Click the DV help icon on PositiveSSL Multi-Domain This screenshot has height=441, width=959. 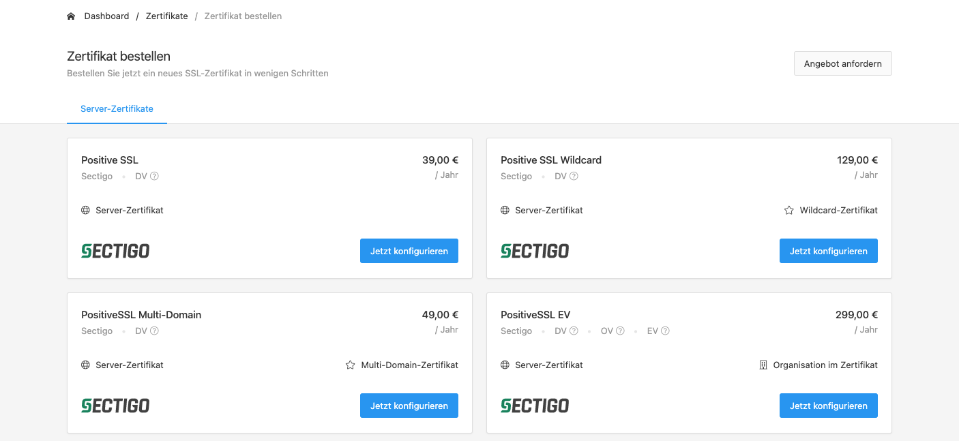(x=154, y=331)
